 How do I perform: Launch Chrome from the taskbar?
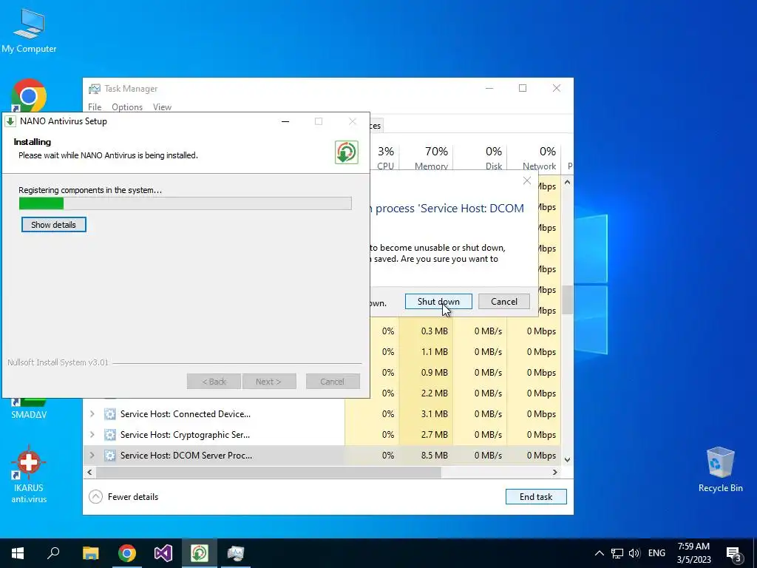(x=127, y=553)
